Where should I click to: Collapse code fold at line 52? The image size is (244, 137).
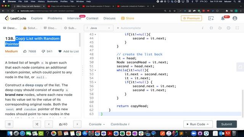[95, 70]
